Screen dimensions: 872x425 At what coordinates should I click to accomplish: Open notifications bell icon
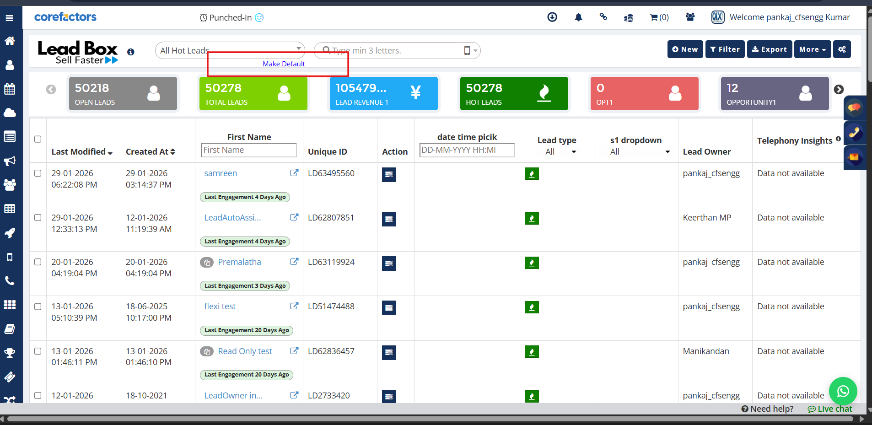click(x=578, y=17)
